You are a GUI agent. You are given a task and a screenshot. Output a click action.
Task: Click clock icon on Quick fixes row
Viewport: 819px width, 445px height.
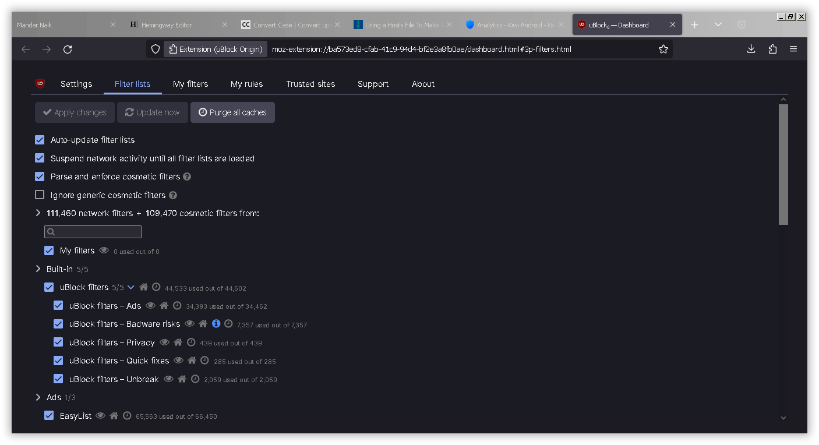(204, 360)
